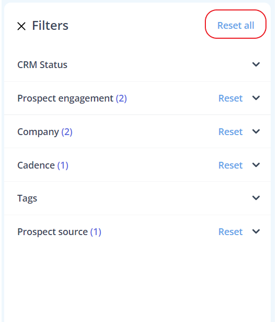278x322 pixels.
Task: Expand CRM Status using its chevron arrow
Action: pyautogui.click(x=256, y=64)
